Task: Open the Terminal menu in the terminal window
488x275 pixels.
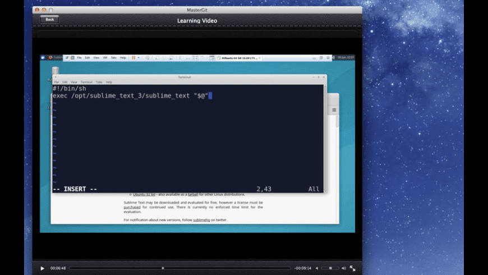Action: coord(86,82)
